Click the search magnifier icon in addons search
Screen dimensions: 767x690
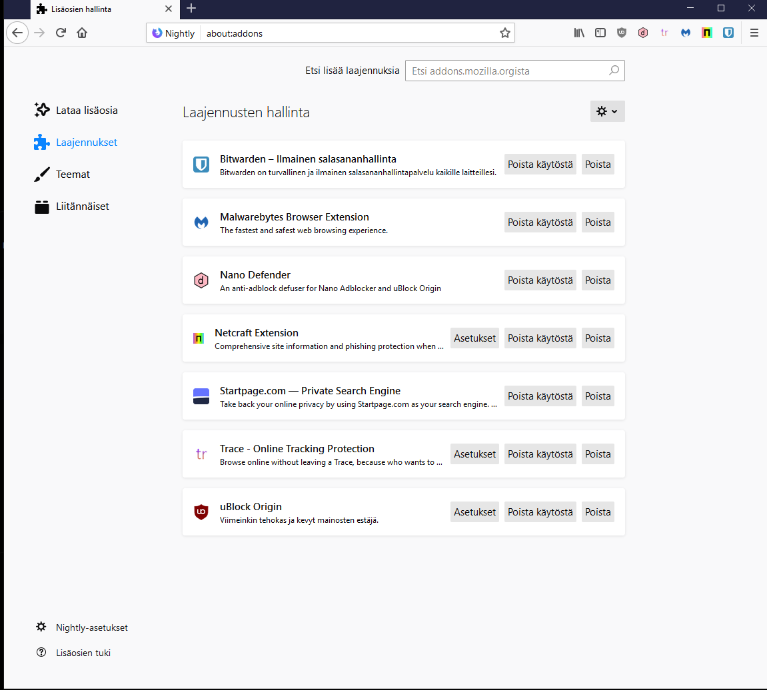(614, 71)
